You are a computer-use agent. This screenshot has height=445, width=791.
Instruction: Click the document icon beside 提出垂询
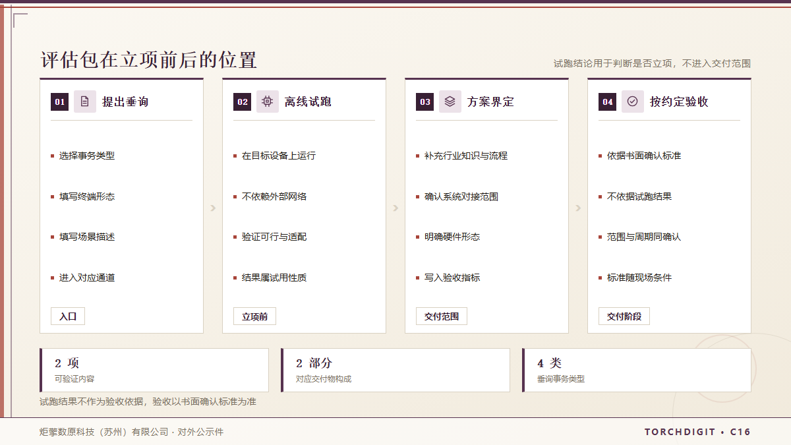[85, 102]
